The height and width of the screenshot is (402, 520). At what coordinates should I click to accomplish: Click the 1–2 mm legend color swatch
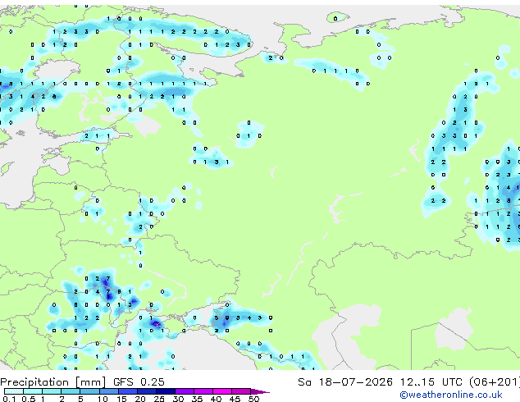[52, 391]
